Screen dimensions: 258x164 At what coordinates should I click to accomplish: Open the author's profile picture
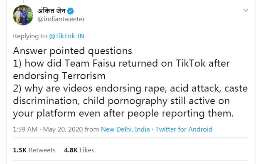tap(23, 15)
